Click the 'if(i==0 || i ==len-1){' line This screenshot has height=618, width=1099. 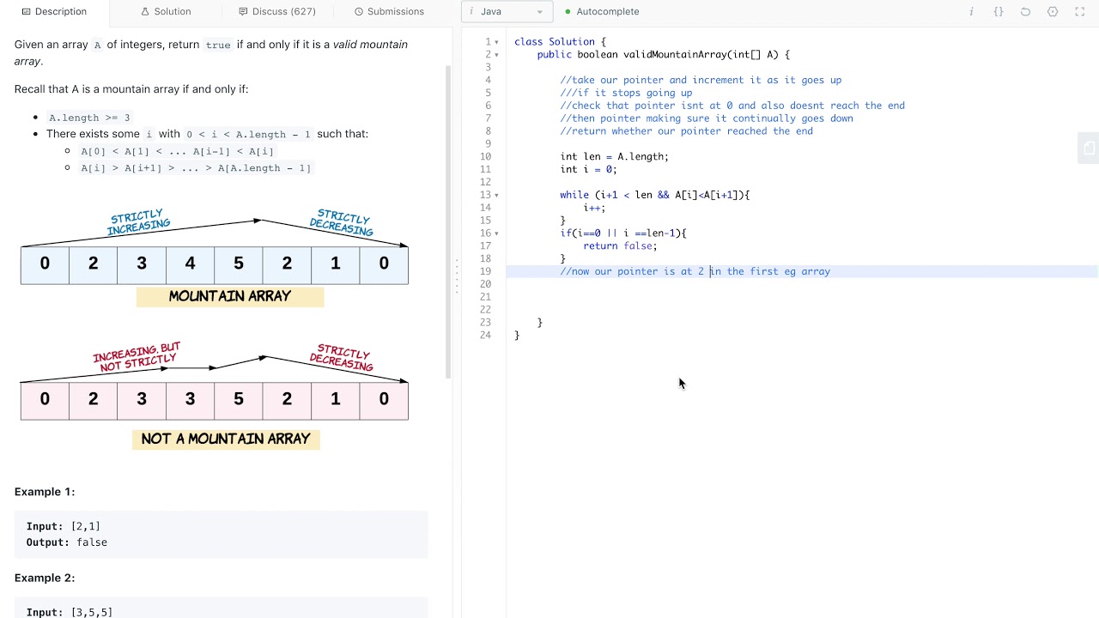[x=623, y=233]
